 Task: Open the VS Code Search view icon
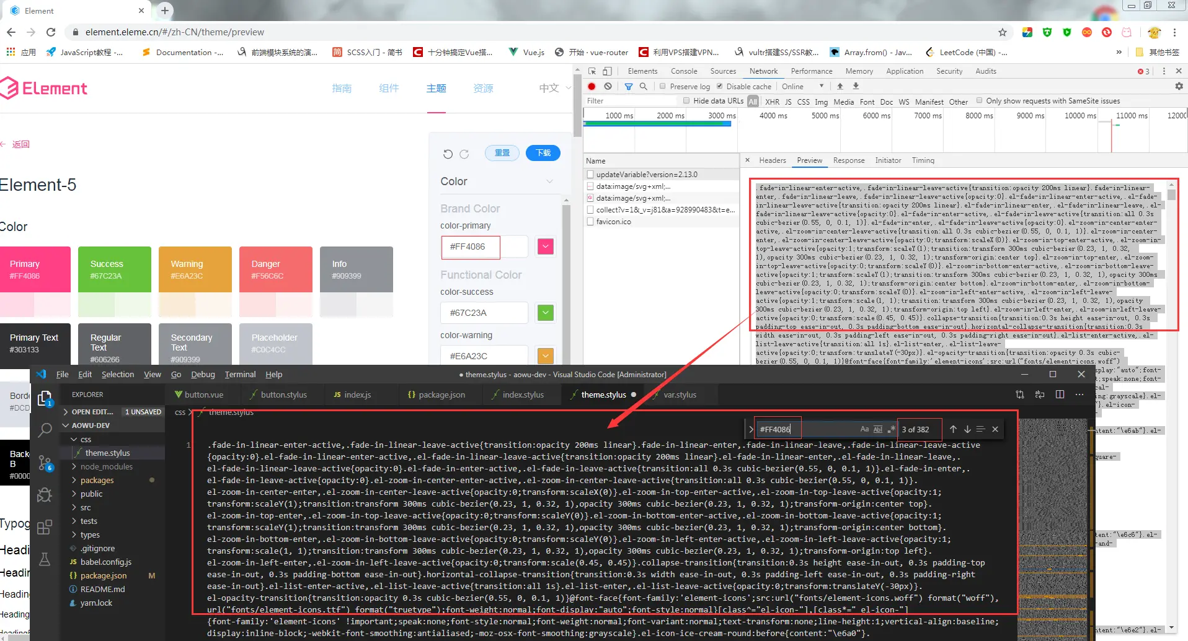[45, 430]
